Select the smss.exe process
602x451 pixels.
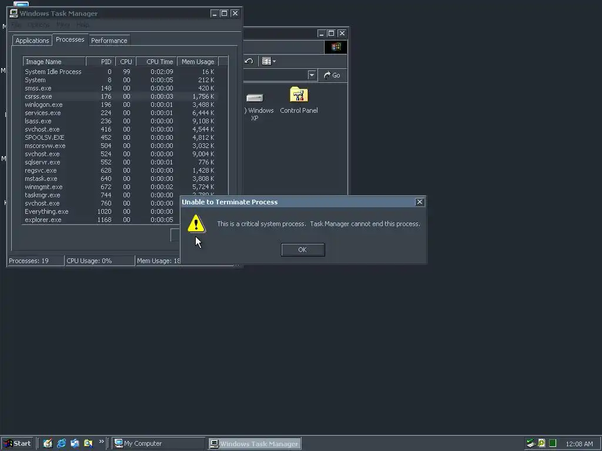pyautogui.click(x=120, y=88)
